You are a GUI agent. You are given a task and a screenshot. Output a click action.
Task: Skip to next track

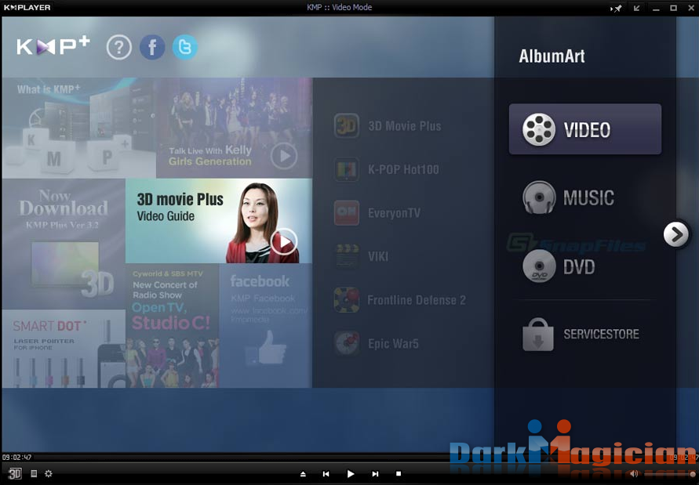coord(375,474)
